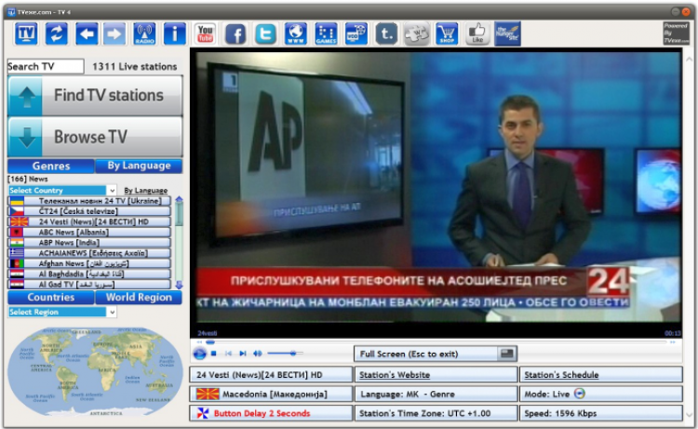Open the Info icon
The height and width of the screenshot is (429, 698).
point(174,34)
